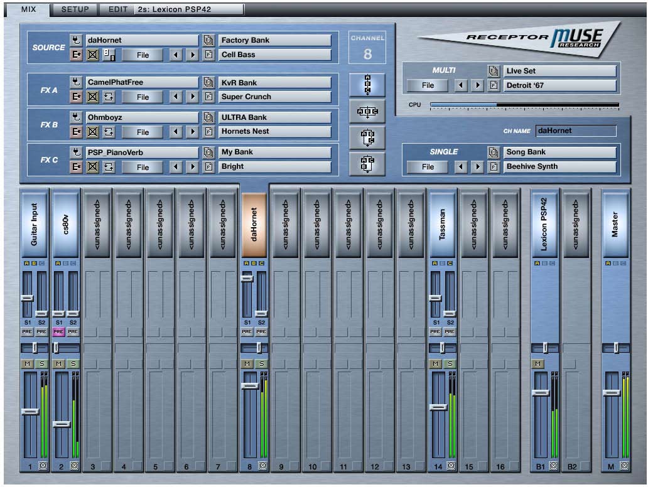
Task: Open the FX A plug-in editor icon
Action: [76, 97]
